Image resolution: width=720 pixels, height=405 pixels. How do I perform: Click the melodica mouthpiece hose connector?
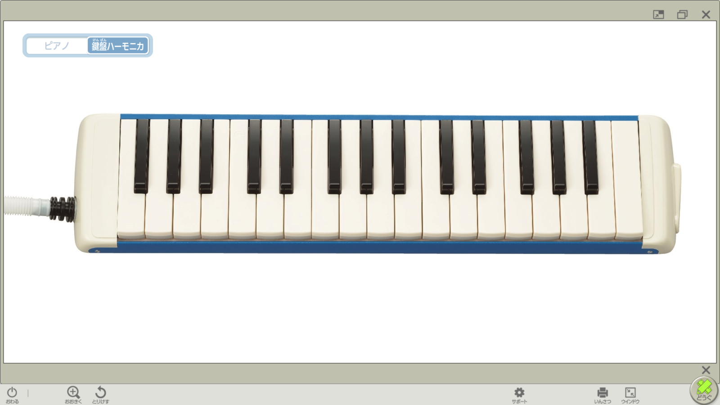coord(63,208)
